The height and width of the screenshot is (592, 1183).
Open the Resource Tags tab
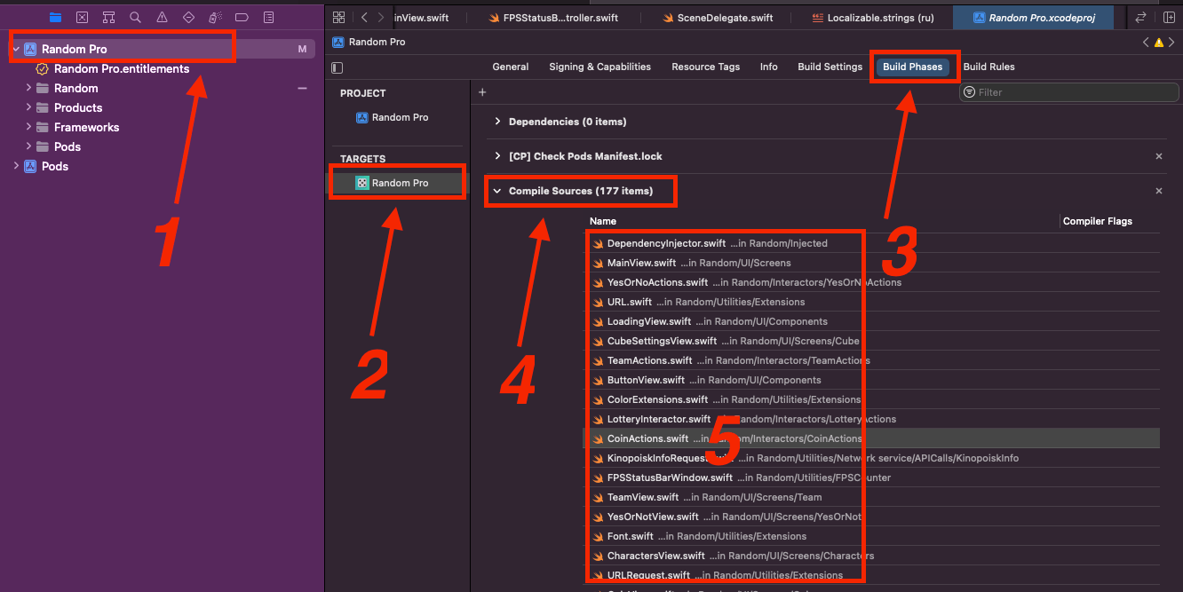point(705,67)
